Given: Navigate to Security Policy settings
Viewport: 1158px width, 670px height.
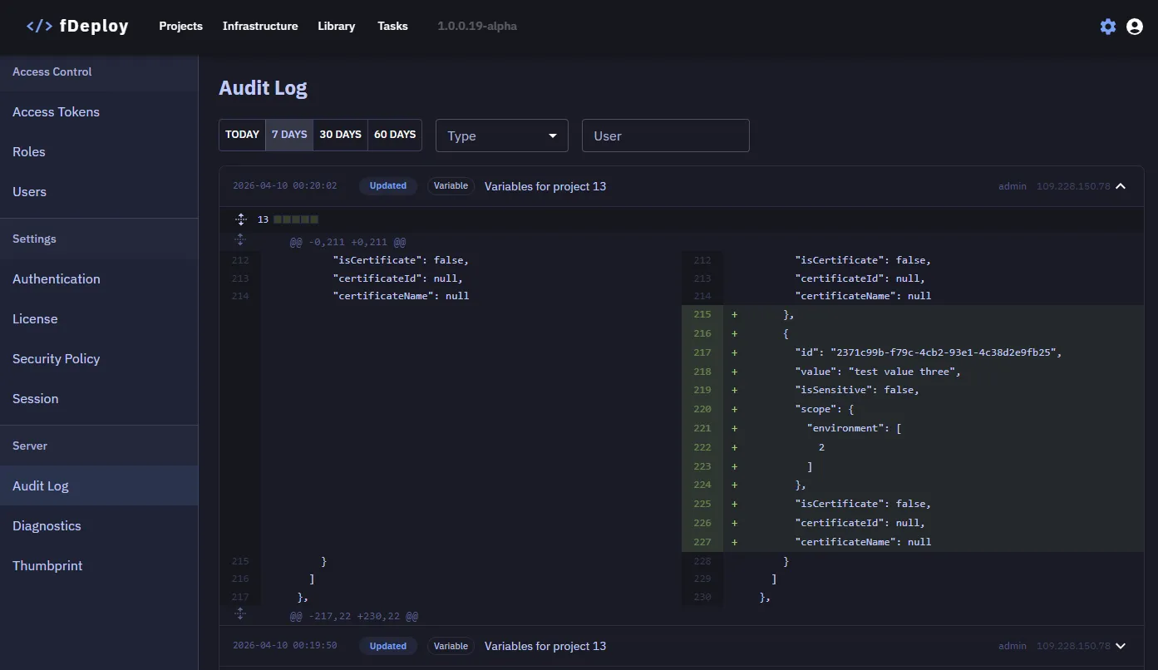Looking at the screenshot, I should click(56, 359).
